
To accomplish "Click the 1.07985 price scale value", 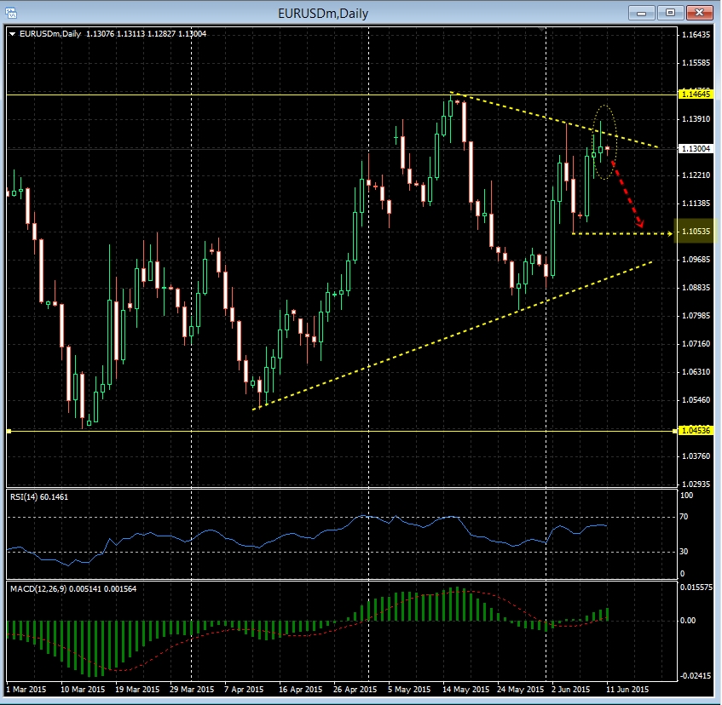I will (696, 316).
